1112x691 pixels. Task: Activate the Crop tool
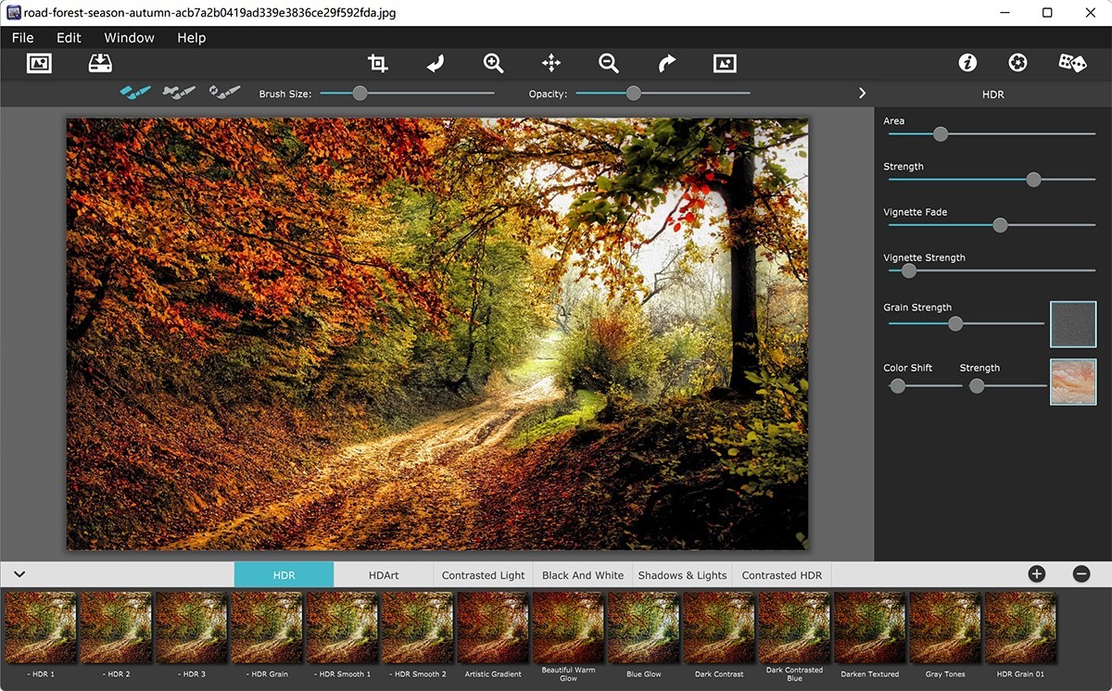click(377, 63)
